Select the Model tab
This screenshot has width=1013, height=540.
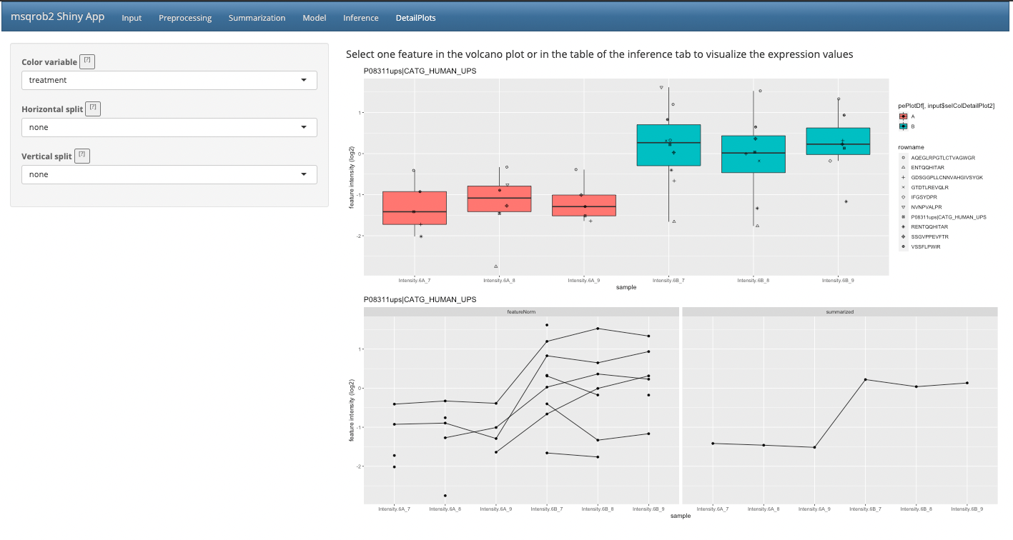pos(314,18)
